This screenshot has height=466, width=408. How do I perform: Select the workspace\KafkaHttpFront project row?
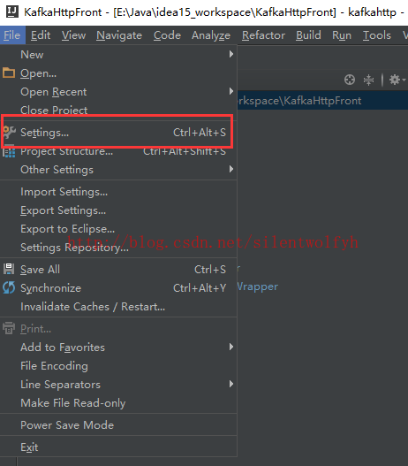322,101
